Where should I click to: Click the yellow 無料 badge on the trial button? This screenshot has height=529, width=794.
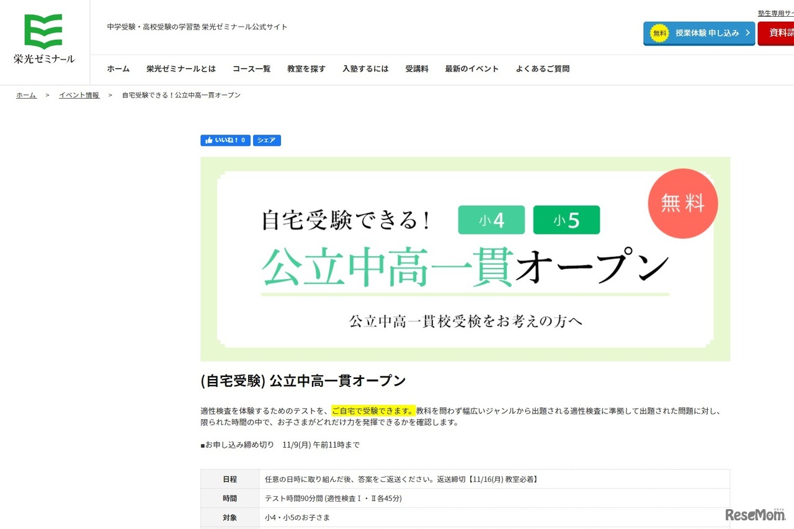659,33
